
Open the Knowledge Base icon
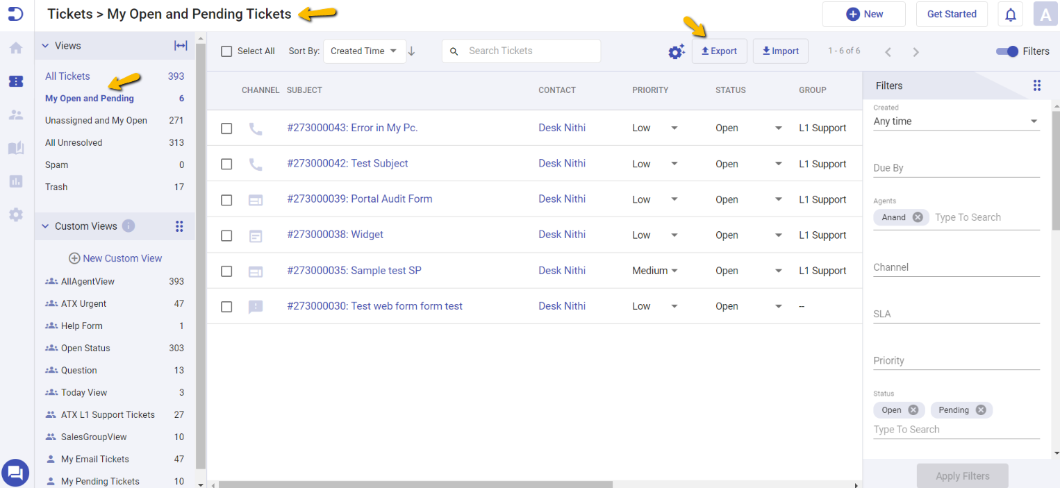15,148
